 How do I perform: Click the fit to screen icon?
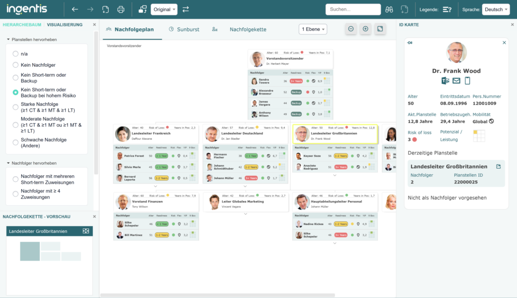coord(380,29)
